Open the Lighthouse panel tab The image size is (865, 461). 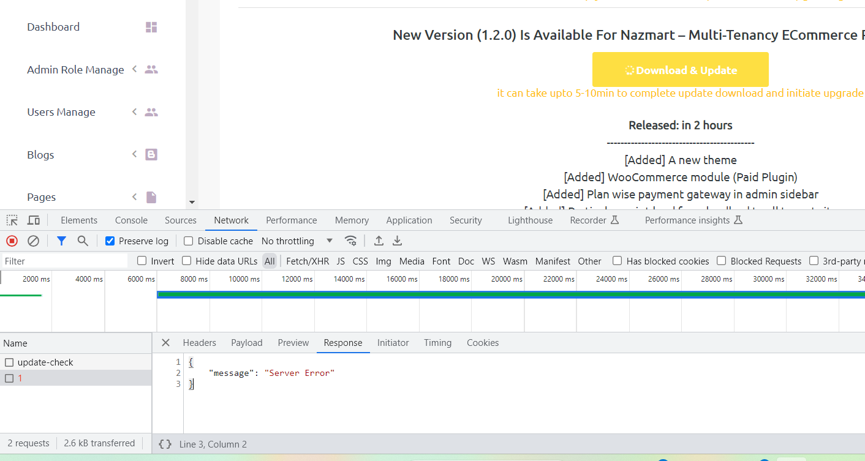pos(530,220)
